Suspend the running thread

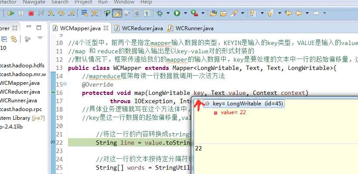point(21,13)
